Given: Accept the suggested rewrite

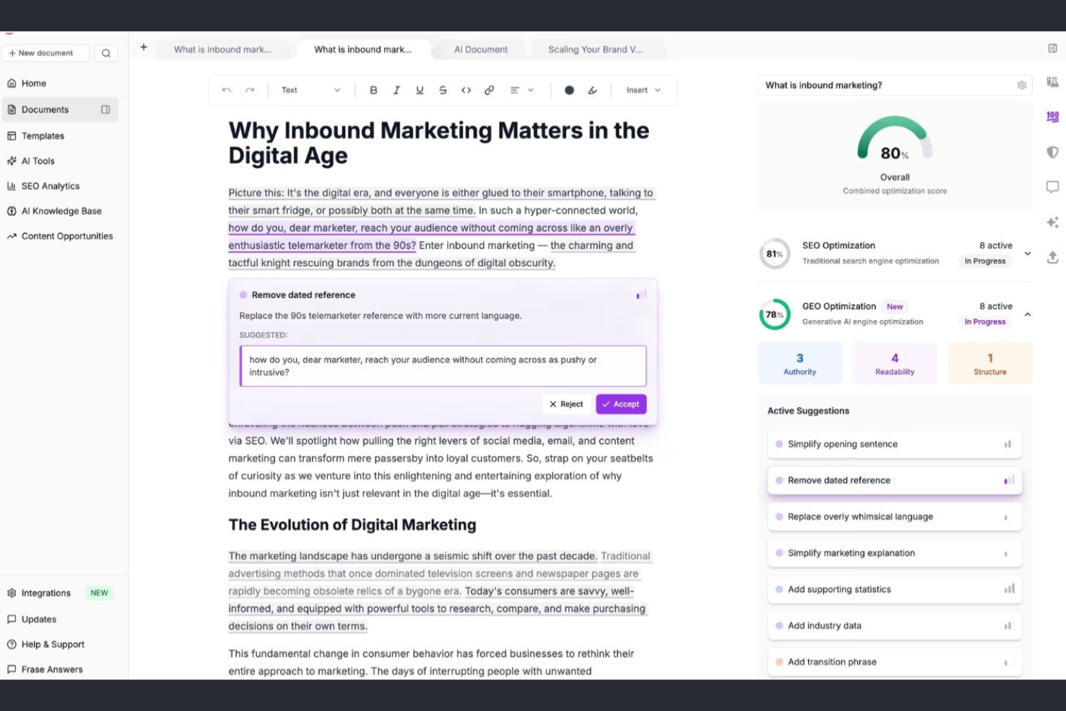Looking at the screenshot, I should coord(621,404).
